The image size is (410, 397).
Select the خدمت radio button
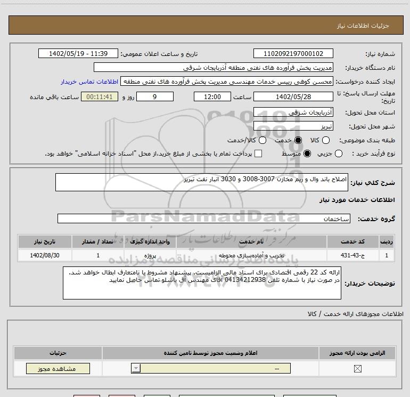tap(298, 140)
